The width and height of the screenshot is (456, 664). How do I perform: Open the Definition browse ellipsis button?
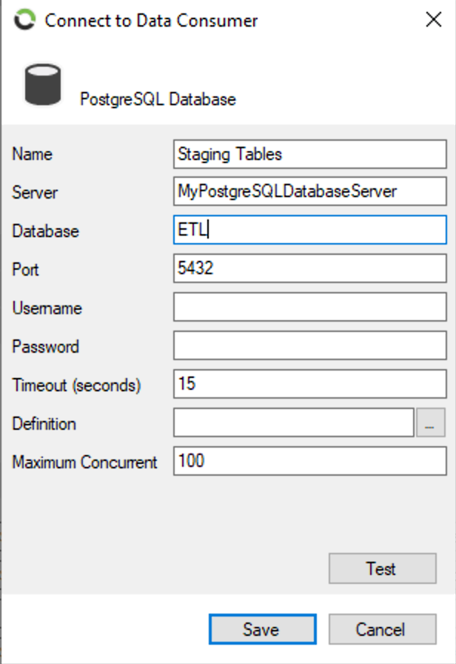(431, 422)
